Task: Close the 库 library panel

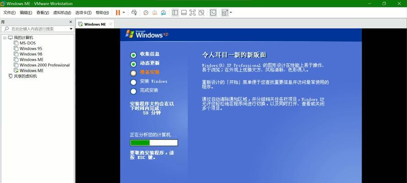Action: tap(71, 22)
